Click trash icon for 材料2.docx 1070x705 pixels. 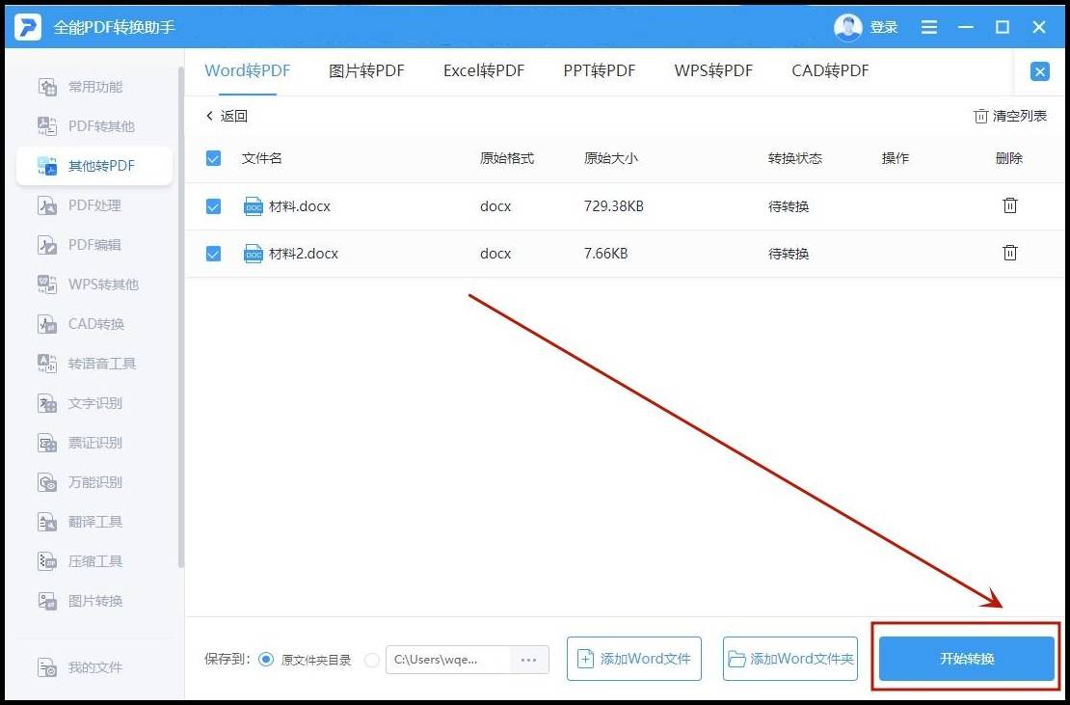tap(1009, 253)
